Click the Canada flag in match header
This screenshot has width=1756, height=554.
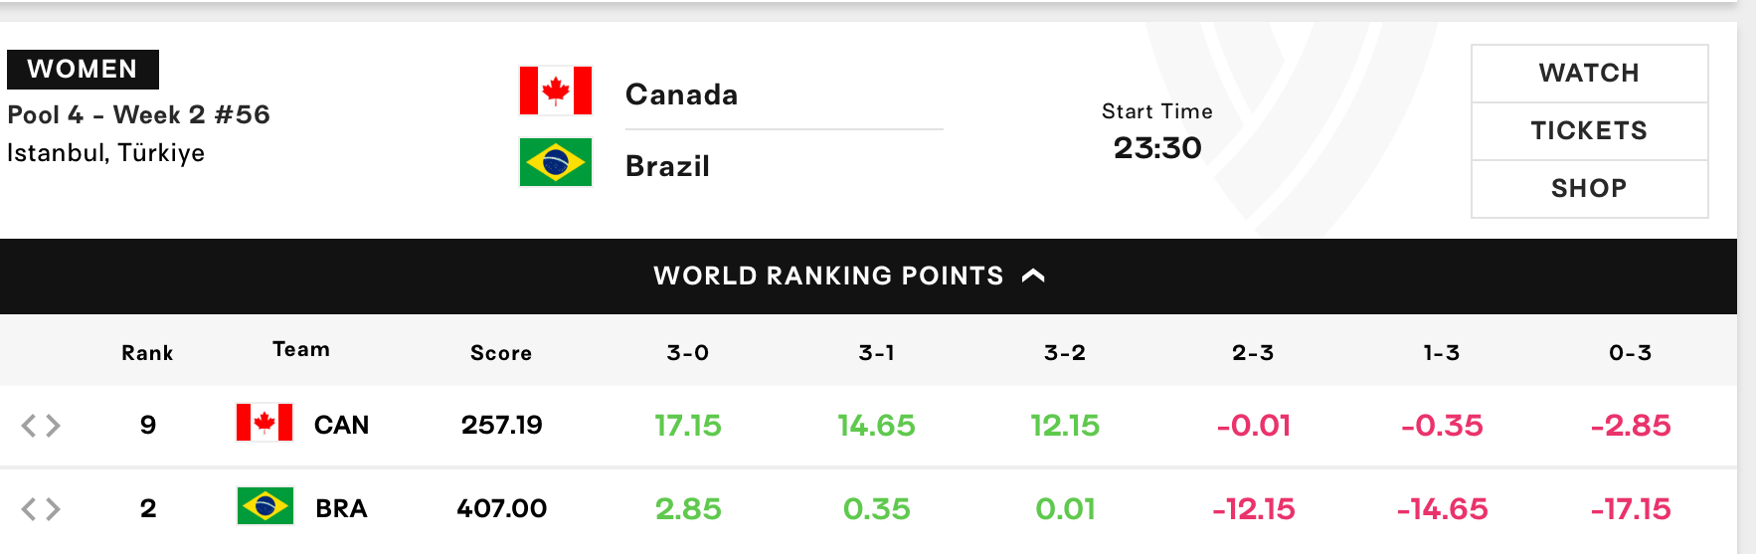(556, 92)
